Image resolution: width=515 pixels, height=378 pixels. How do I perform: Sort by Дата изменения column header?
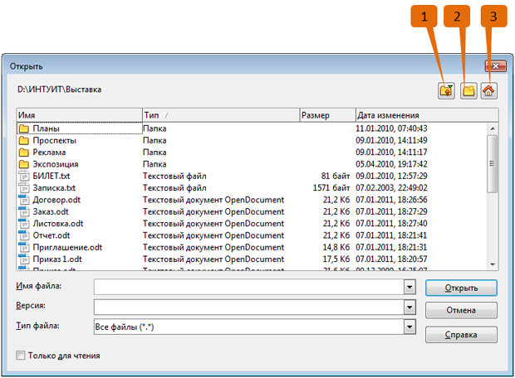[x=422, y=115]
